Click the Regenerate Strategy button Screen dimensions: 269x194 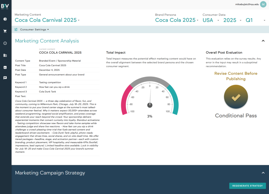coord(247,186)
